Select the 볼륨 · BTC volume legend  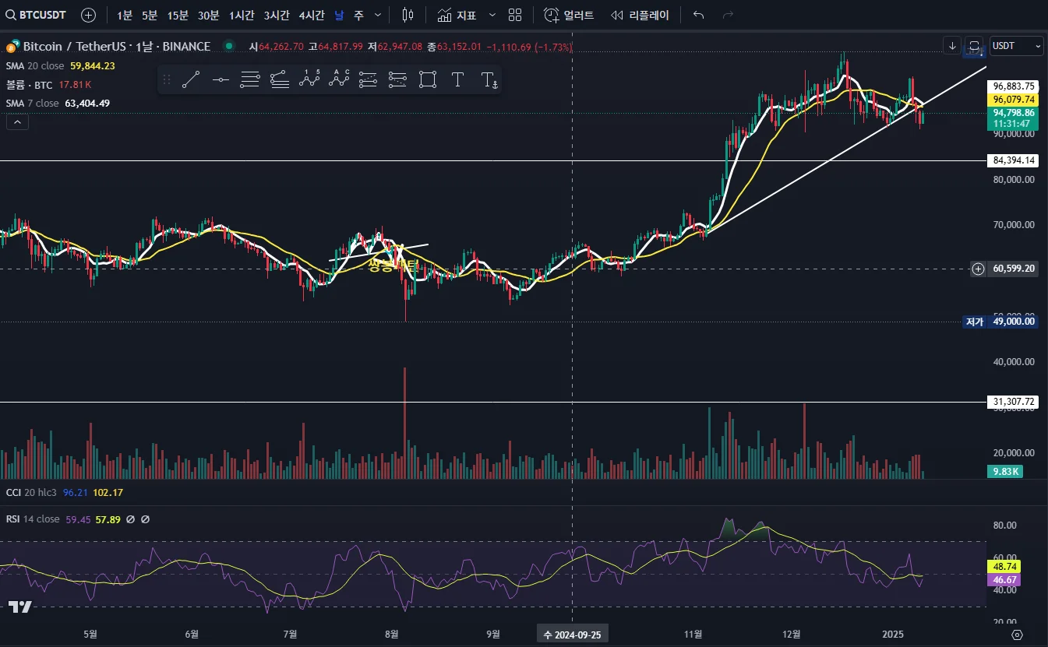tap(48, 85)
